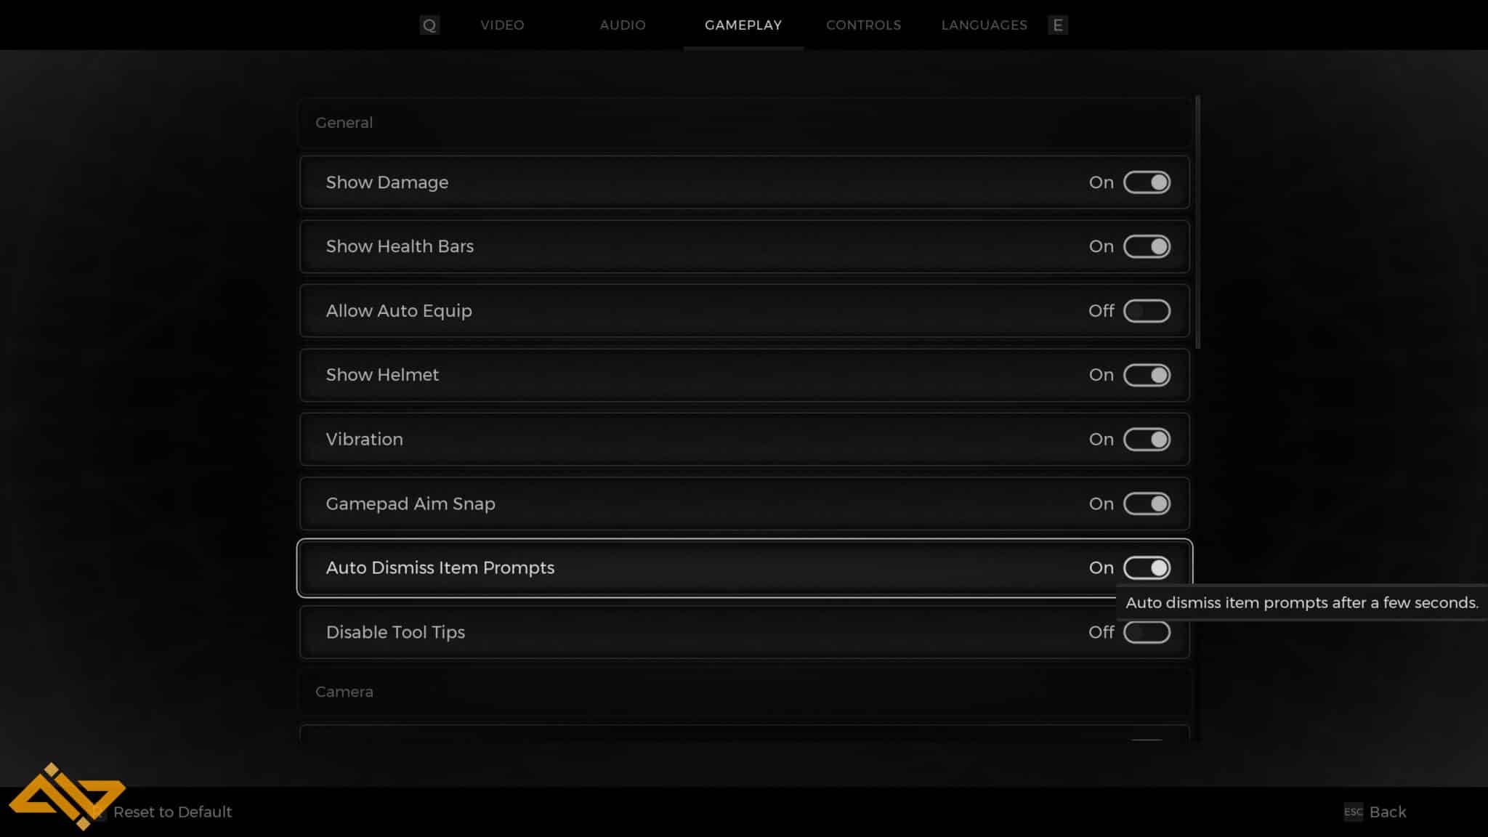
Task: Enable the Allow Auto Equip toggle
Action: 1147,311
